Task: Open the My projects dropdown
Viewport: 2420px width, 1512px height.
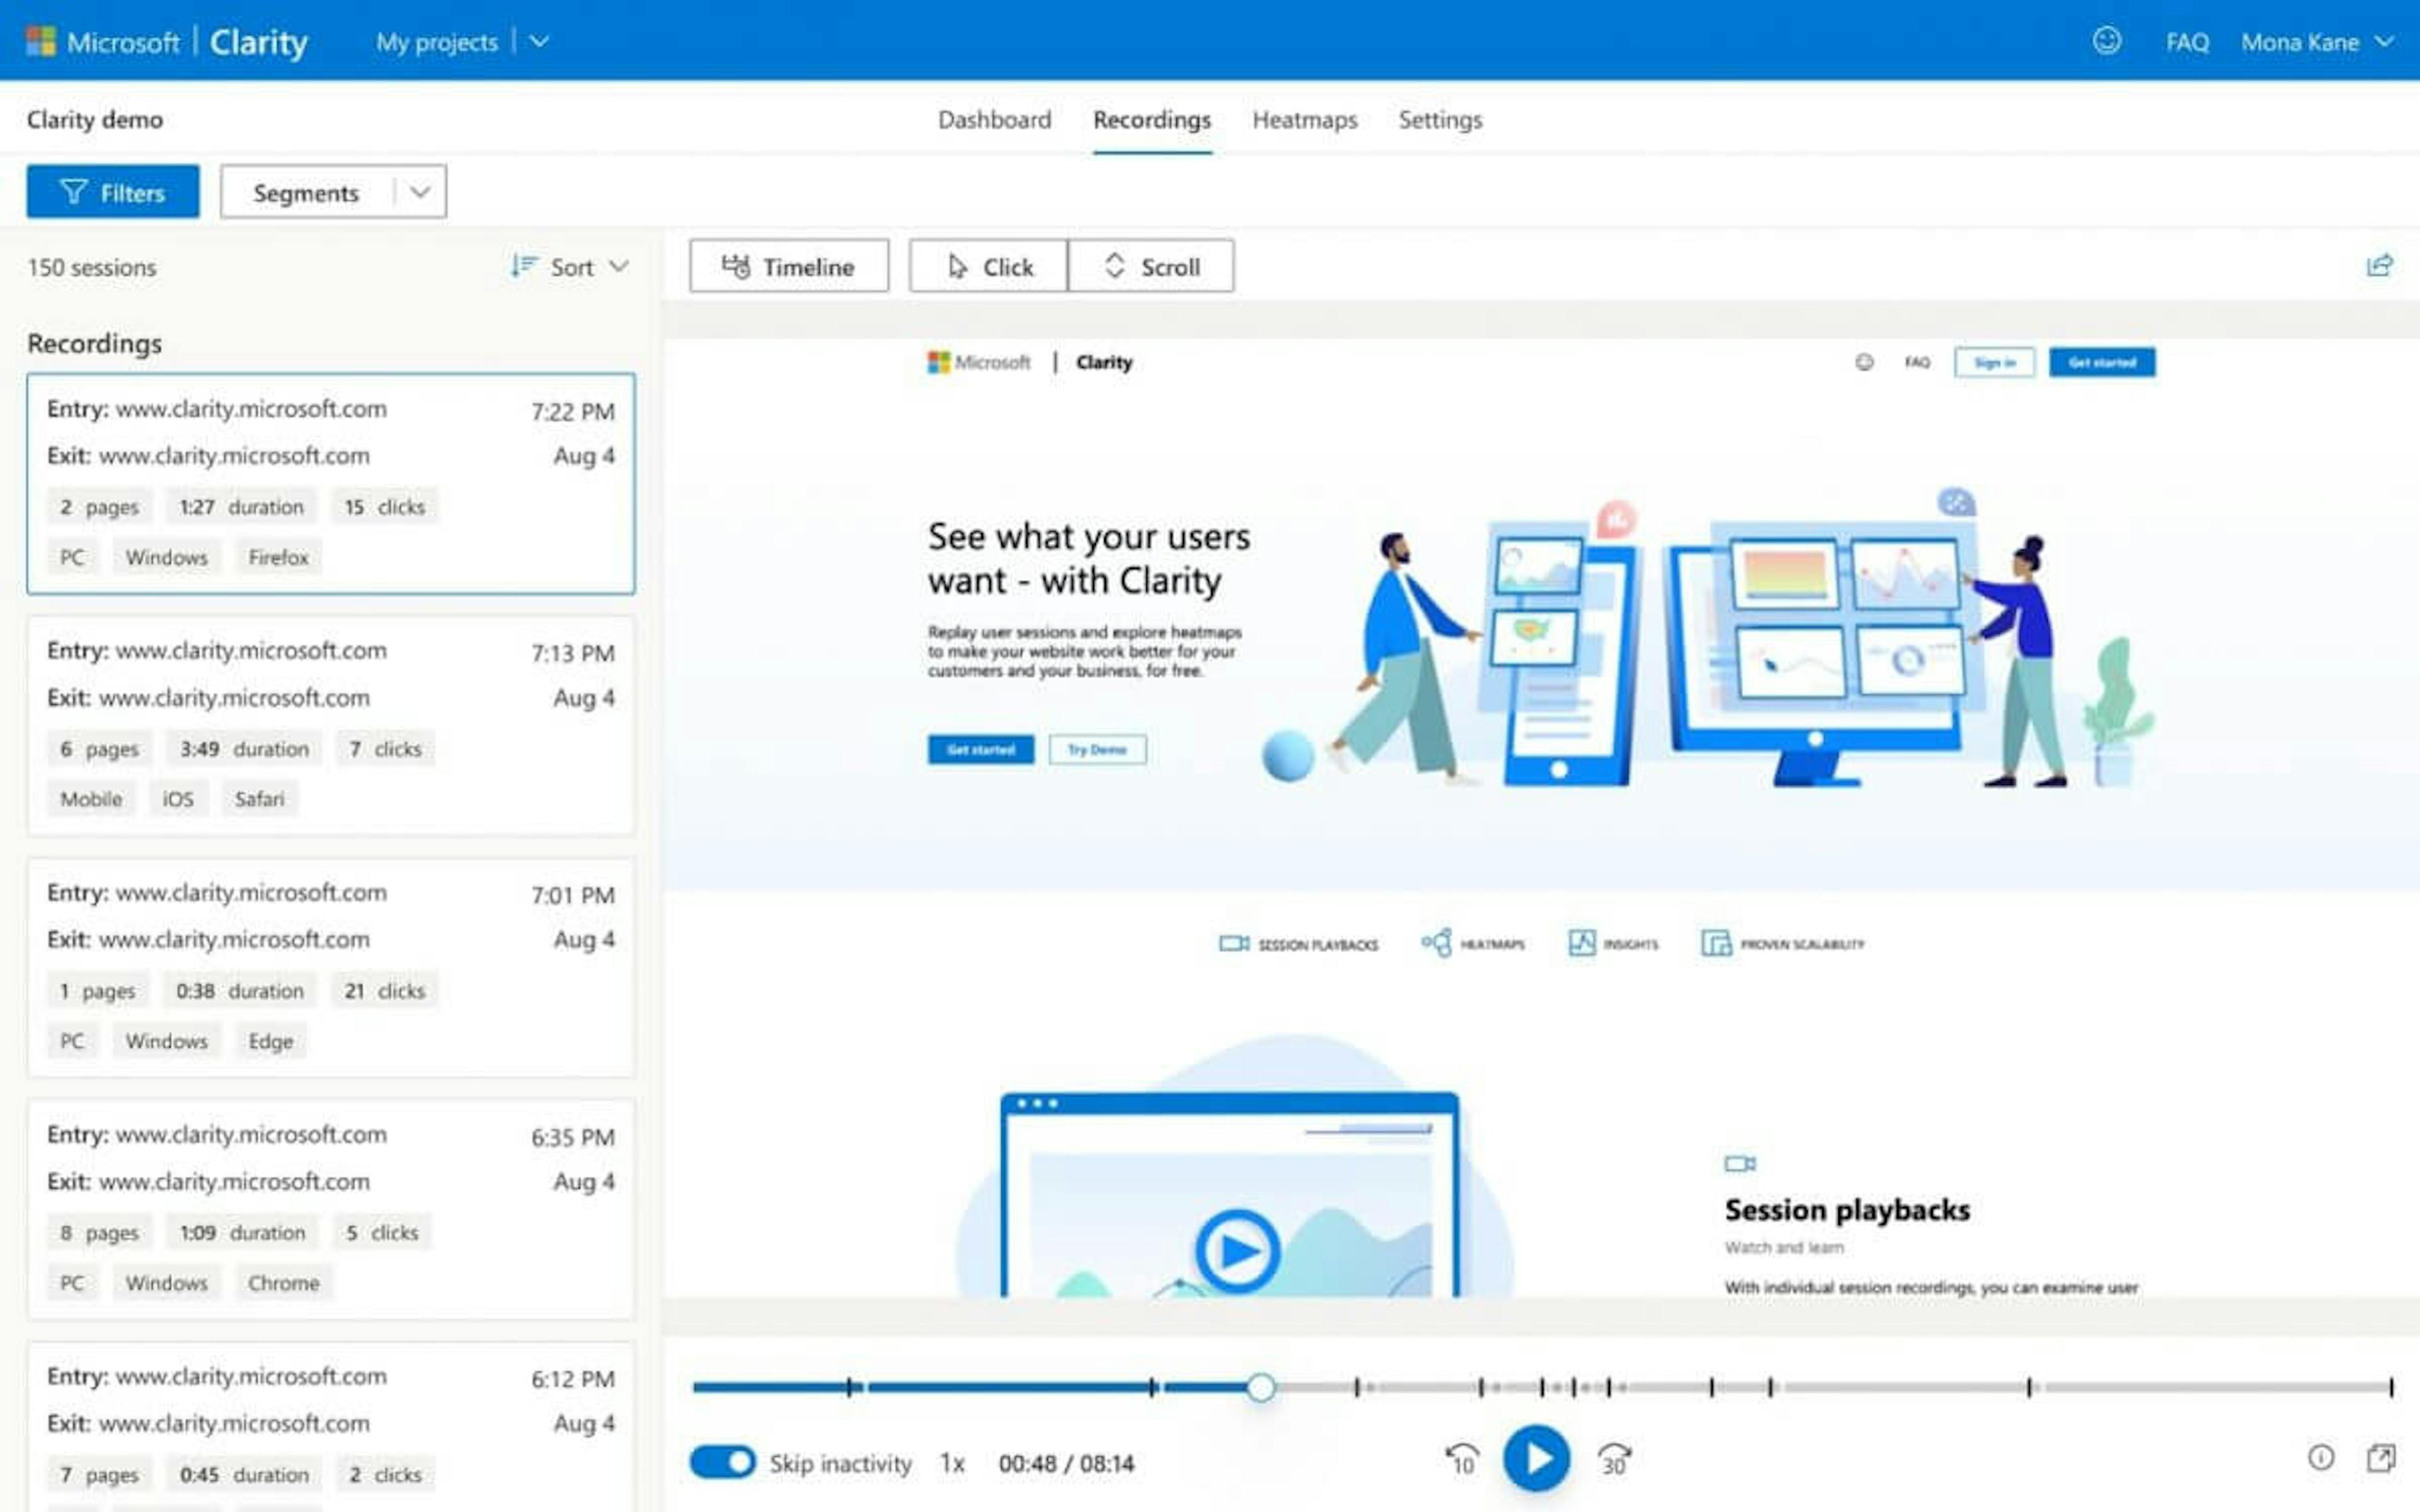Action: [x=539, y=42]
